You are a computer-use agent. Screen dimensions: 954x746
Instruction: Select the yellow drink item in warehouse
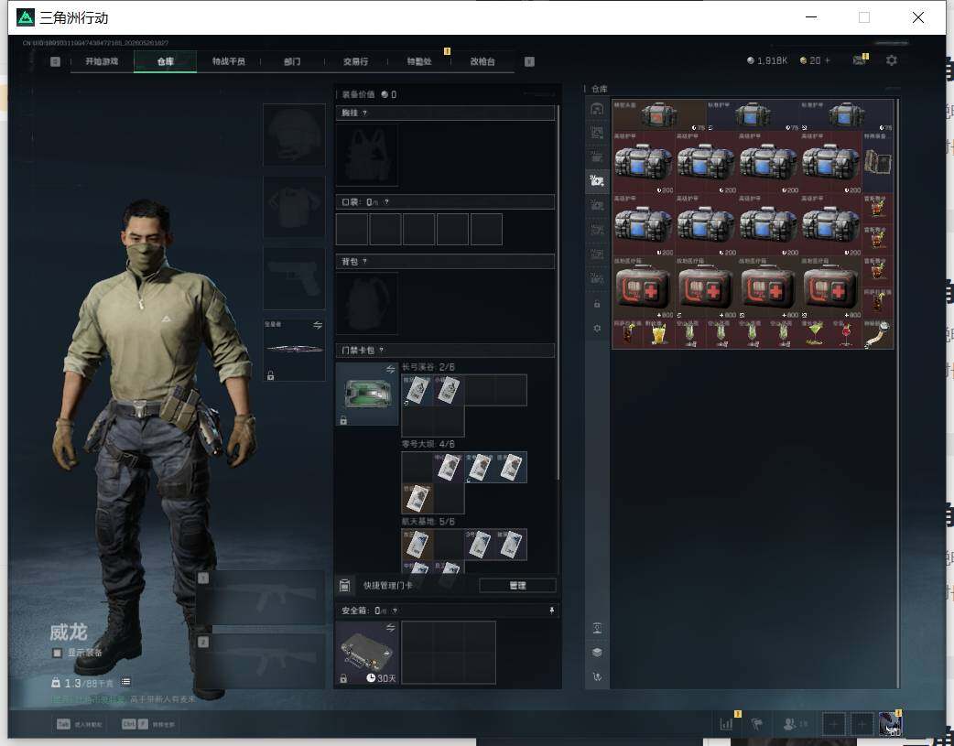point(659,334)
